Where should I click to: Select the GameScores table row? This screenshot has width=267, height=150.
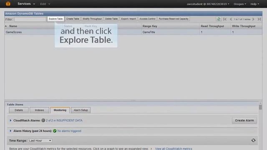point(133,32)
